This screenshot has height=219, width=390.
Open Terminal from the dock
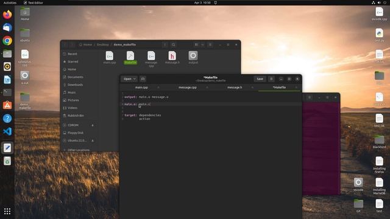pos(7,92)
